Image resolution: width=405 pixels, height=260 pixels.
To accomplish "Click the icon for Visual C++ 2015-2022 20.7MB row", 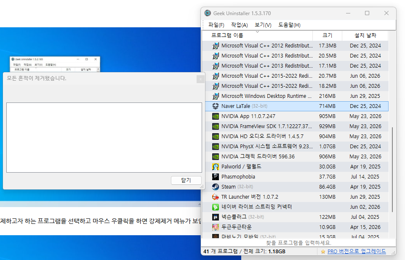I will 216,76.
